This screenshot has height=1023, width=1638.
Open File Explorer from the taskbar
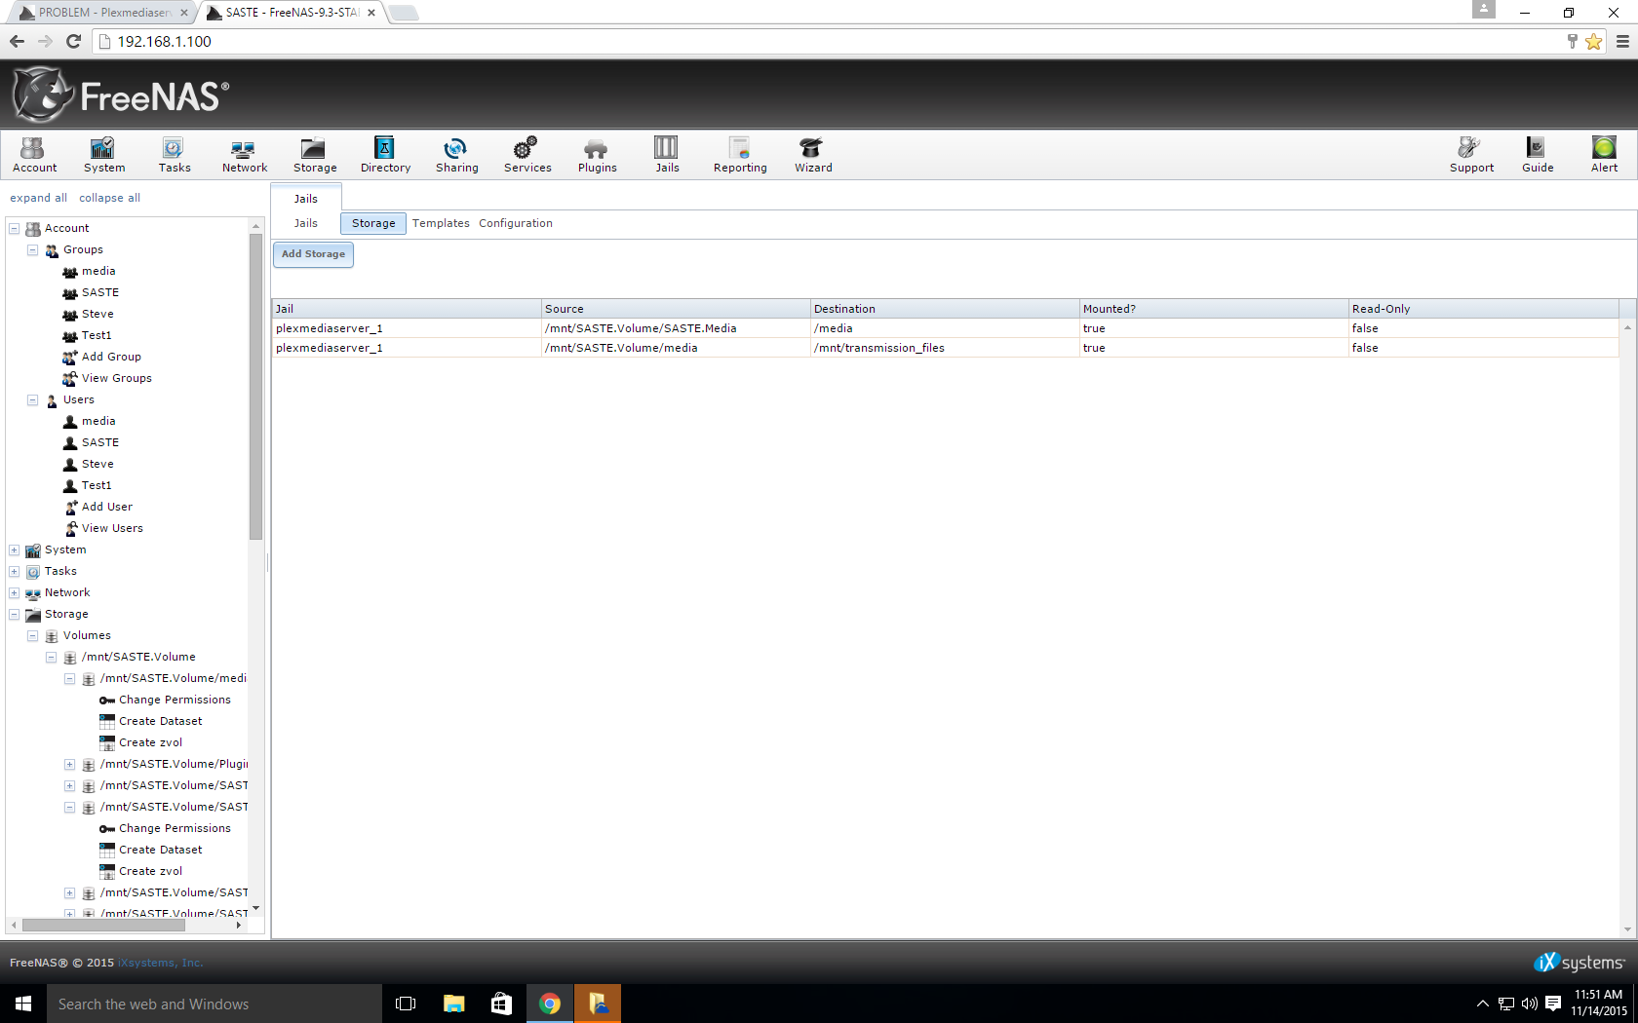(x=453, y=1004)
